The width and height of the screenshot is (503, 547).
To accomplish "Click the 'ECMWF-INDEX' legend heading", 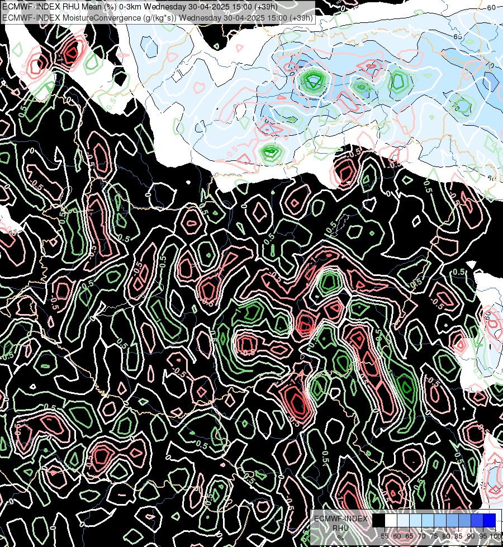I will tap(341, 519).
